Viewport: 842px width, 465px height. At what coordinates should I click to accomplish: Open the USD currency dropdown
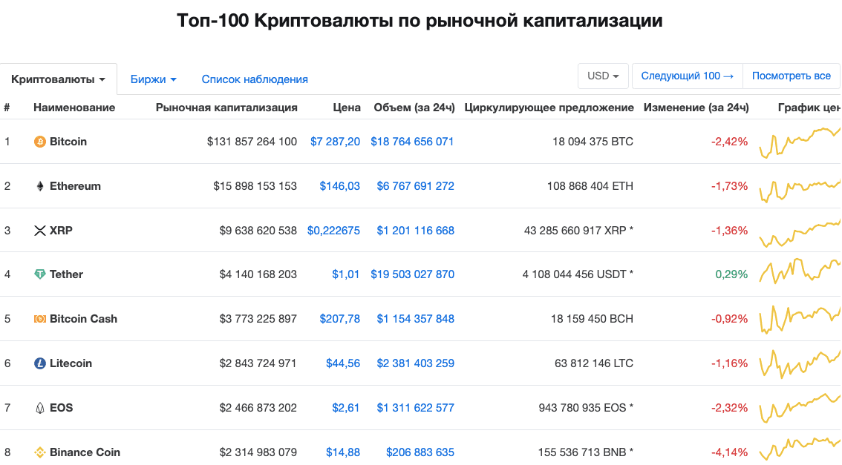tap(602, 76)
